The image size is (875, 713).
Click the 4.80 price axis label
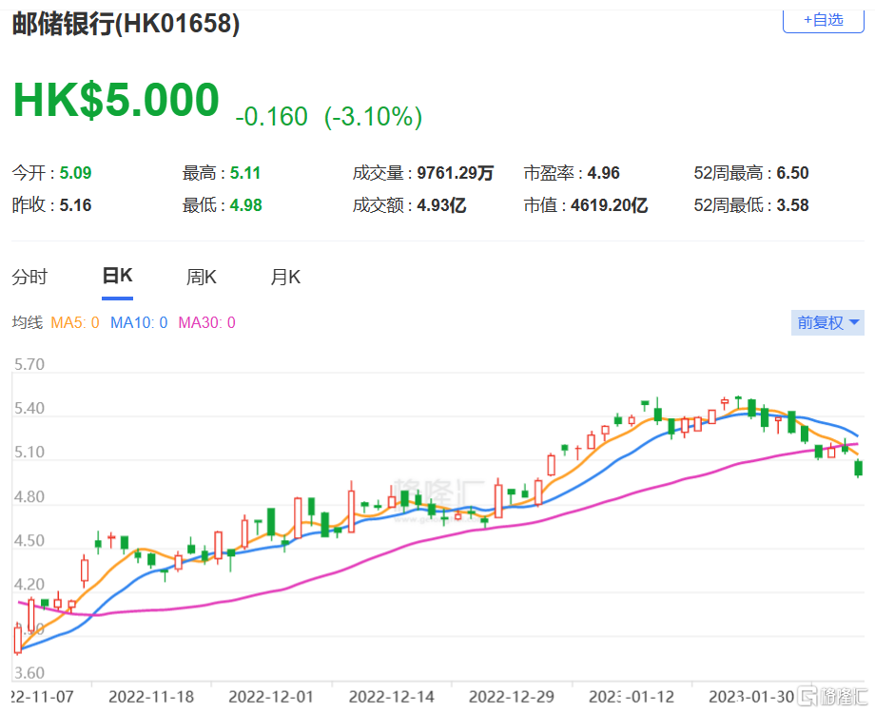click(29, 497)
